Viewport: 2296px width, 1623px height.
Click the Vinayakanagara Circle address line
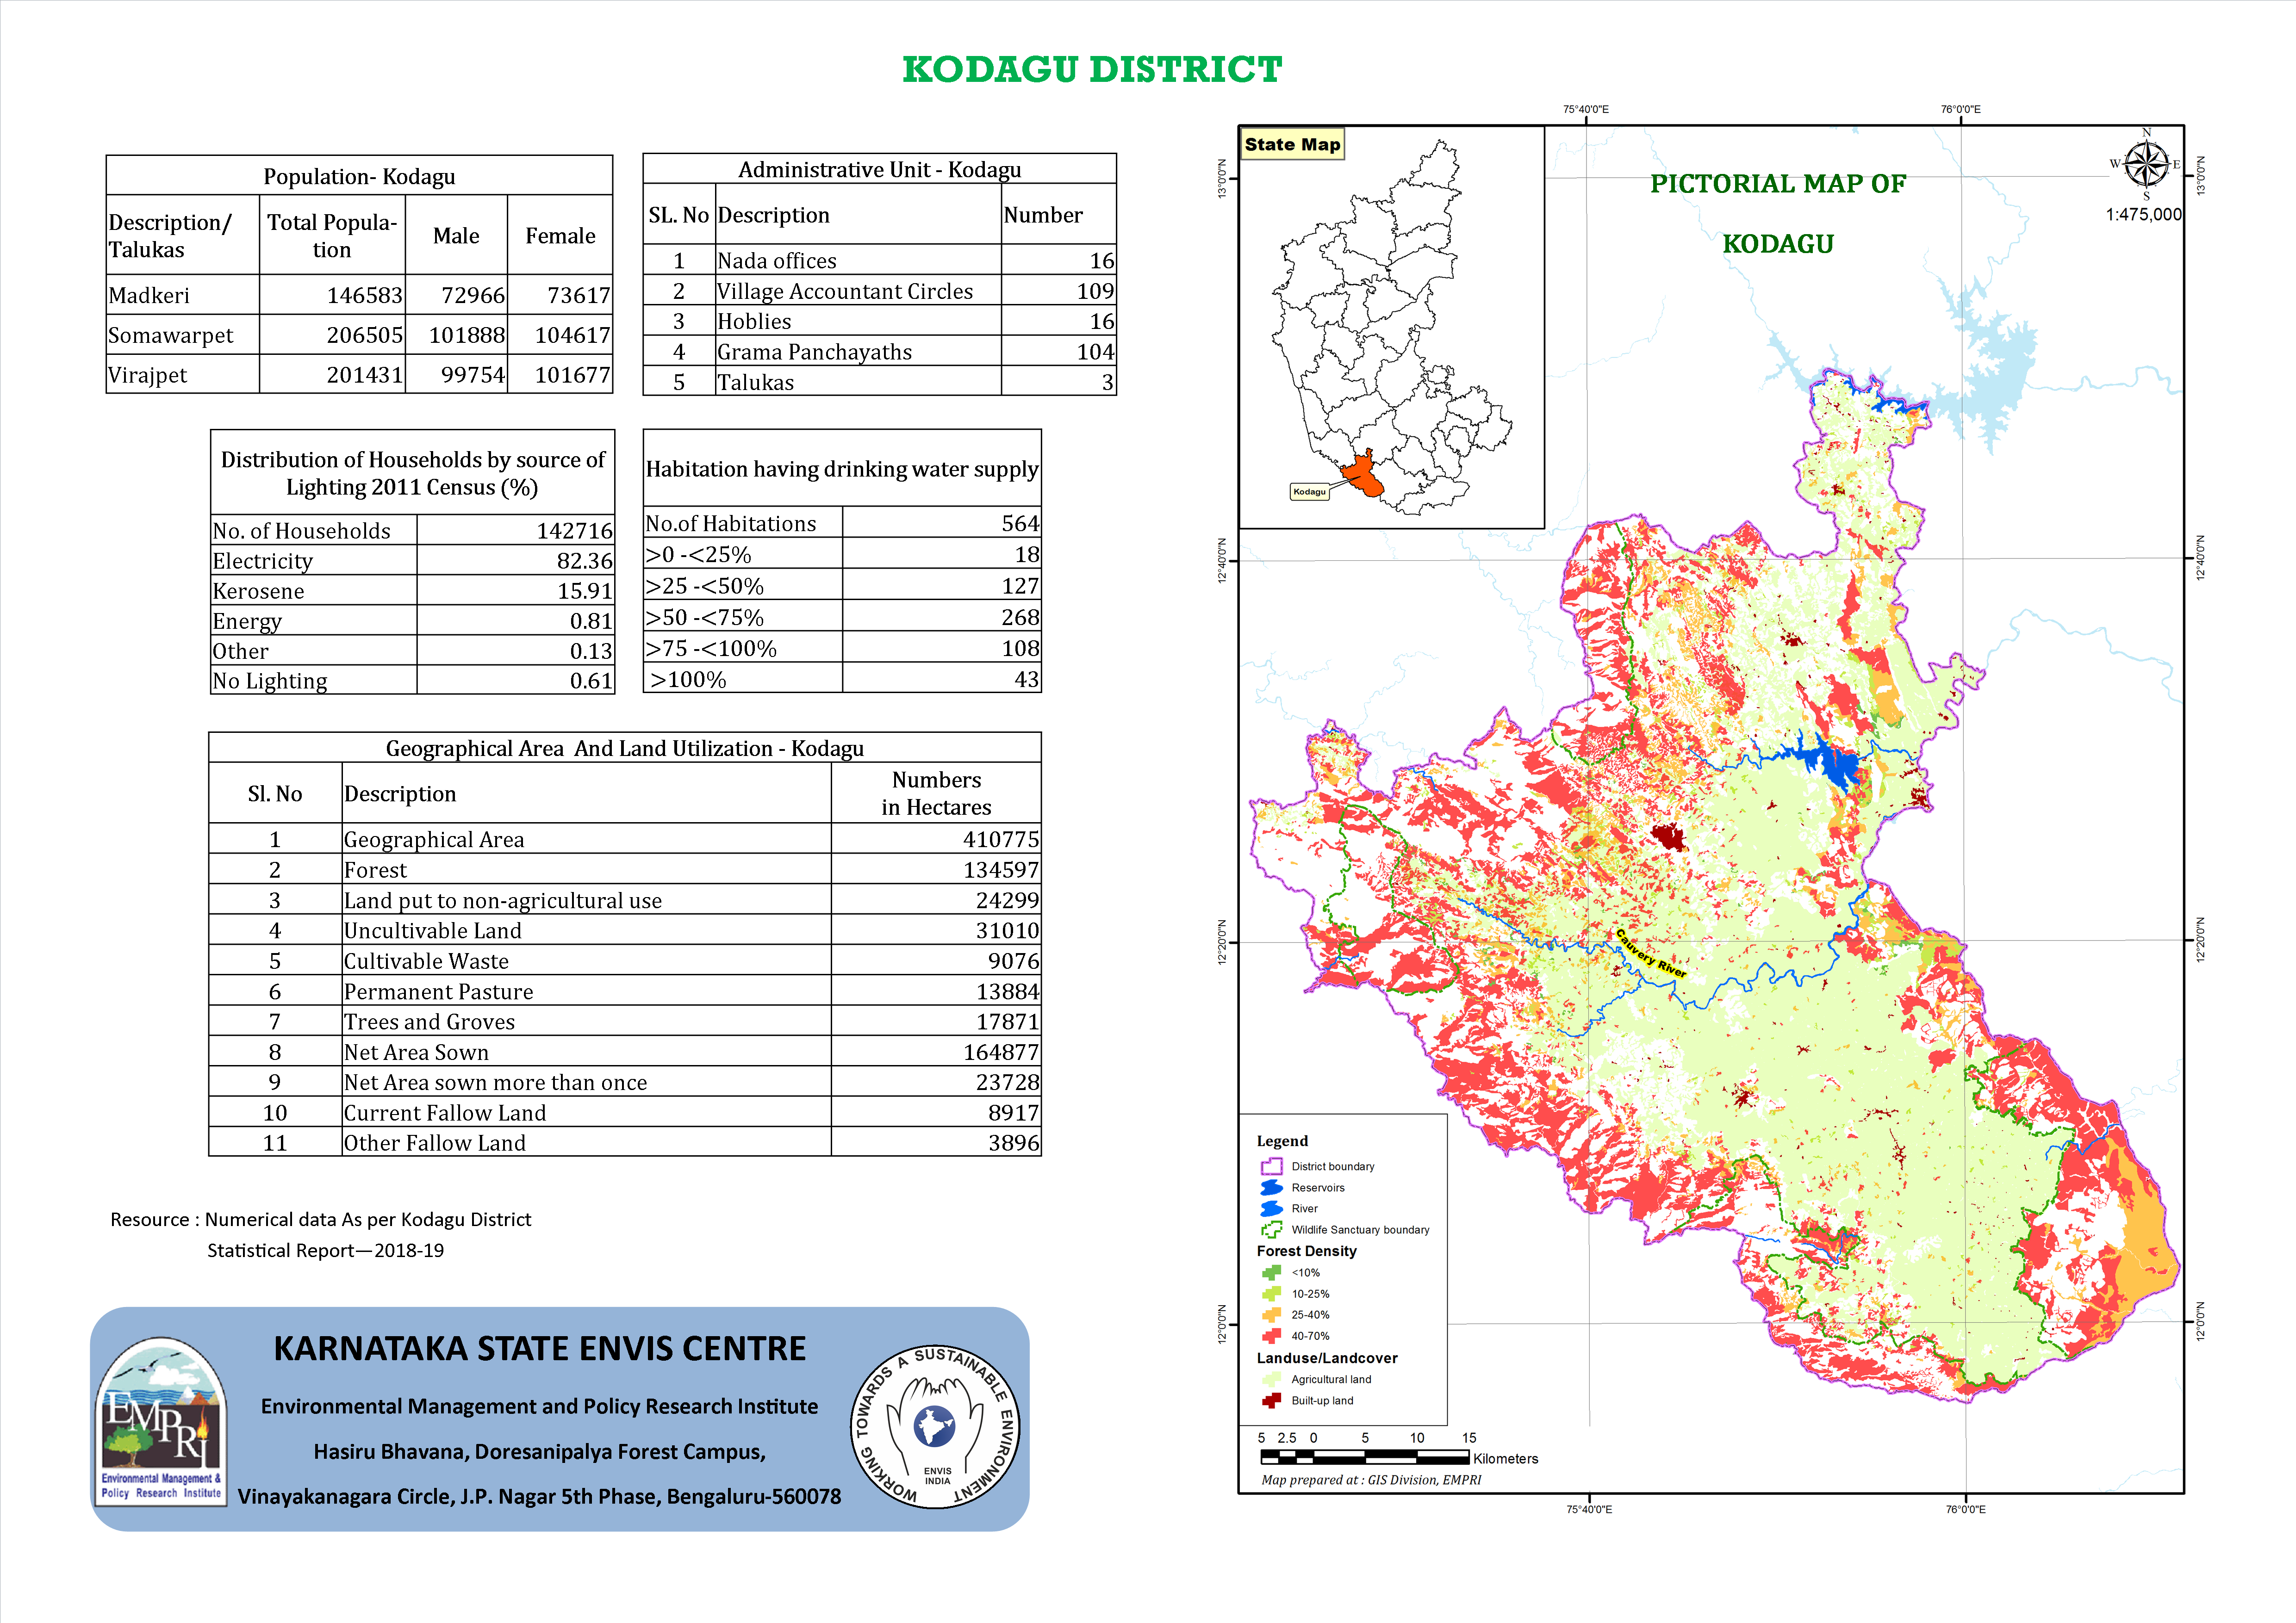pyautogui.click(x=540, y=1496)
